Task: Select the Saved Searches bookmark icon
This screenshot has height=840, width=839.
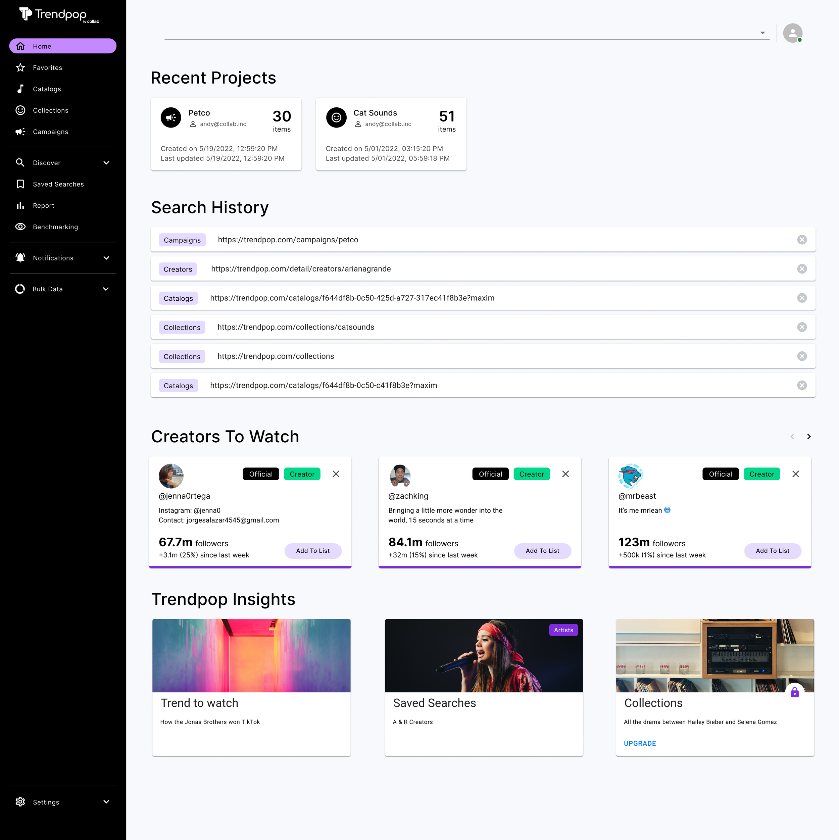Action: (x=20, y=184)
